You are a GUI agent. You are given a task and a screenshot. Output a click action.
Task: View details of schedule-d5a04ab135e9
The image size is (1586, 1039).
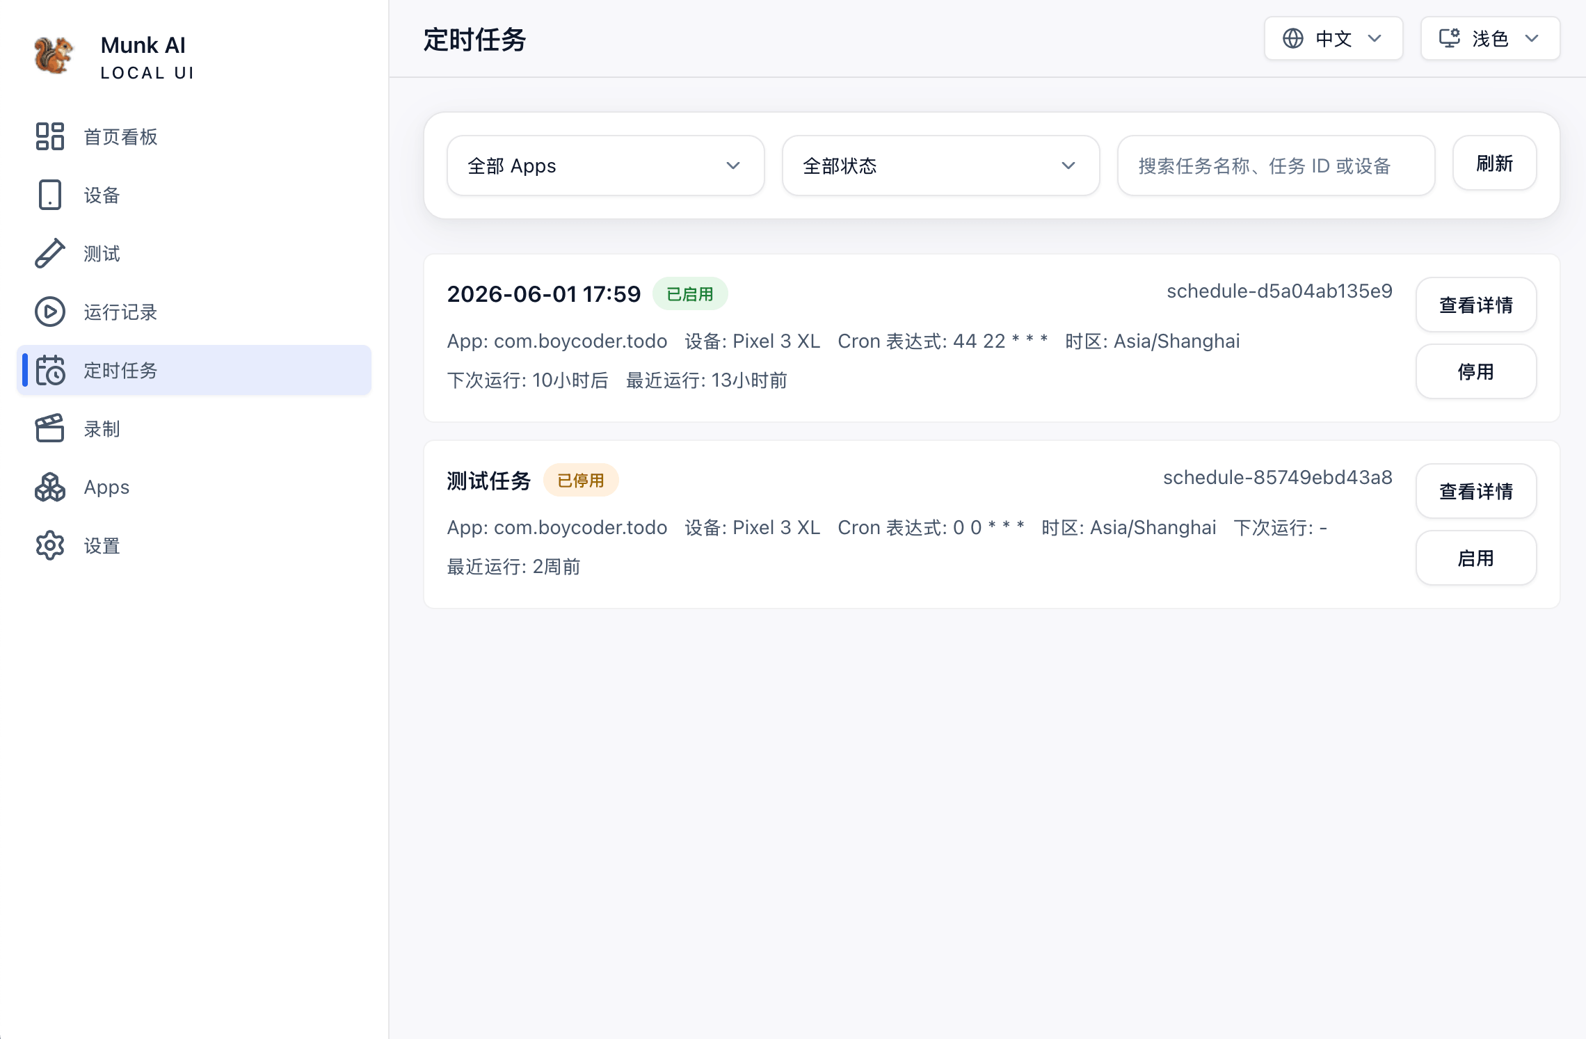[x=1476, y=305]
